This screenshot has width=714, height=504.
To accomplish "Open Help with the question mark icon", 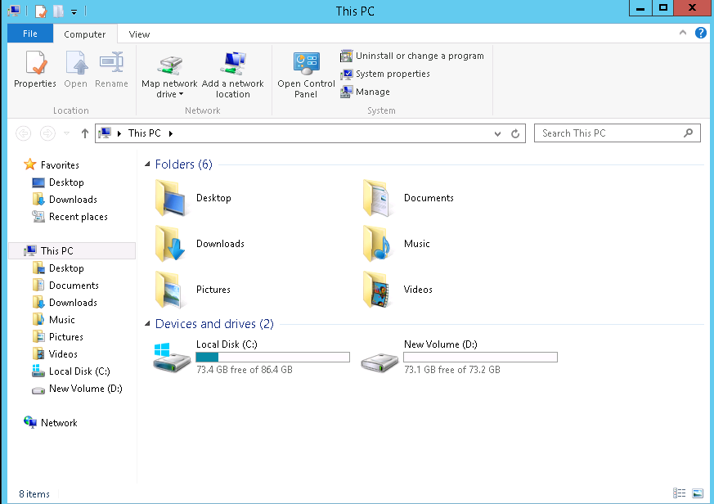I will point(701,33).
